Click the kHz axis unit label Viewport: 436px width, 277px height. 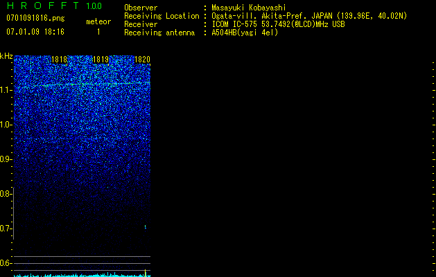click(x=6, y=56)
